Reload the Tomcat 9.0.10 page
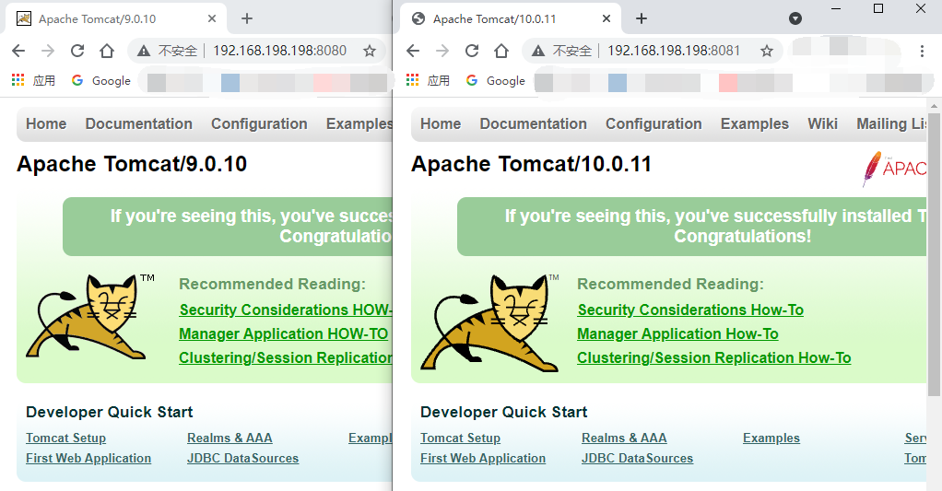Viewport: 942px width, 491px height. (77, 51)
